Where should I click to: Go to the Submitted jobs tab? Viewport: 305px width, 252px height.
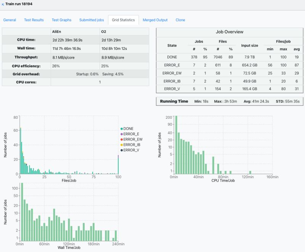[x=91, y=20]
